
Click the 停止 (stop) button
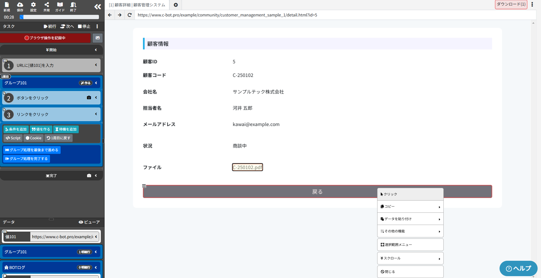coord(84,26)
